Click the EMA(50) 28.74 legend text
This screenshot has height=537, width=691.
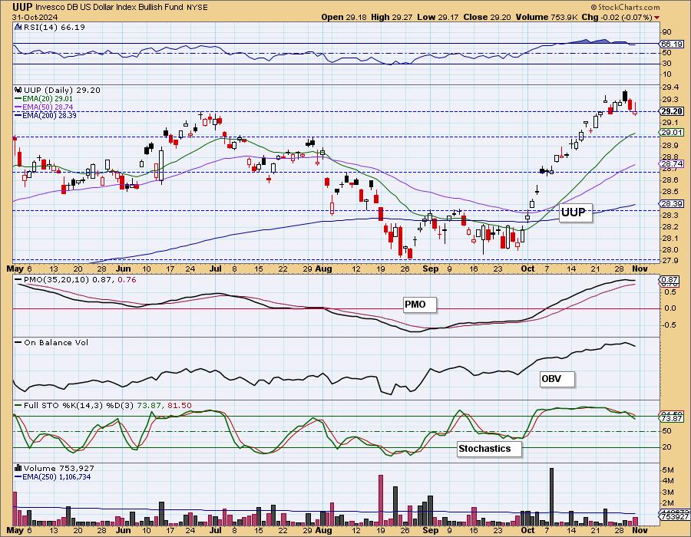(48, 107)
